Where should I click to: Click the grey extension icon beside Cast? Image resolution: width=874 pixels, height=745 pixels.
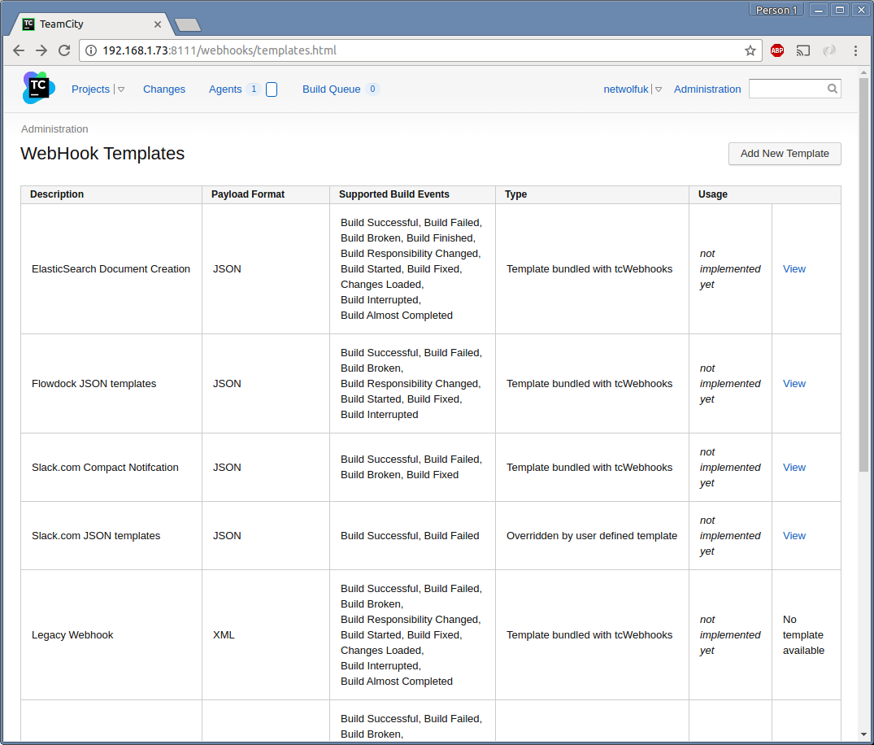(x=829, y=50)
